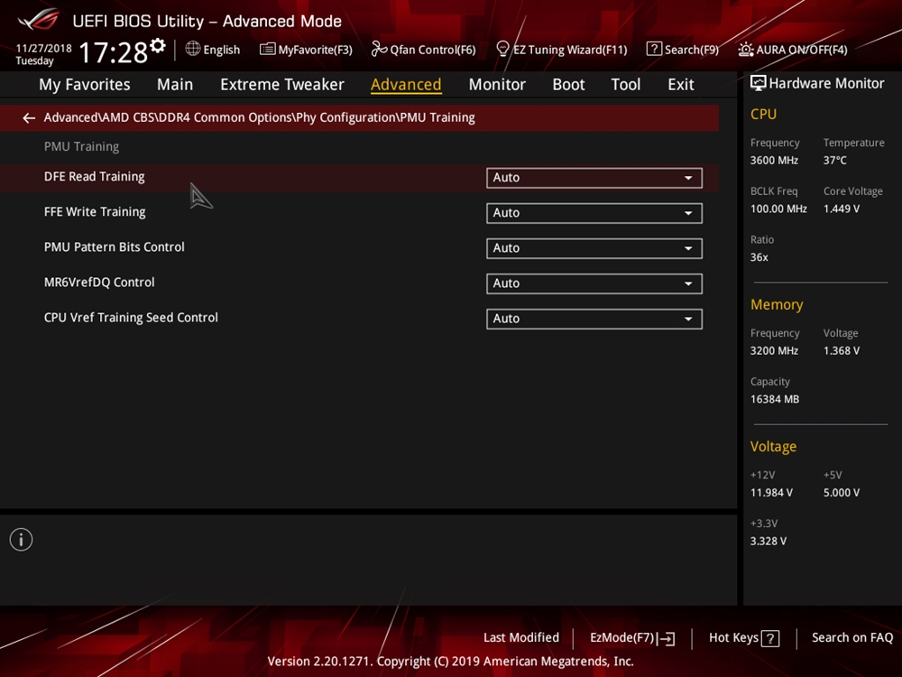The image size is (902, 677).
Task: Switch to EzMode(F7)
Action: pos(632,638)
